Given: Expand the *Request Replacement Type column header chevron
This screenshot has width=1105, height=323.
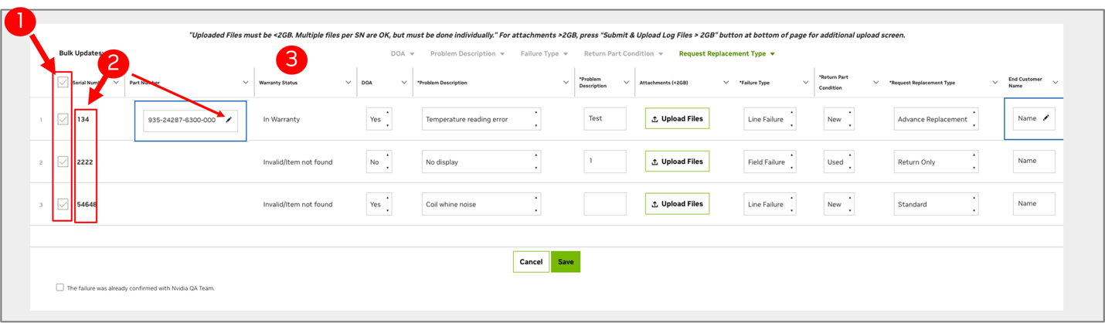Looking at the screenshot, I should tap(995, 83).
